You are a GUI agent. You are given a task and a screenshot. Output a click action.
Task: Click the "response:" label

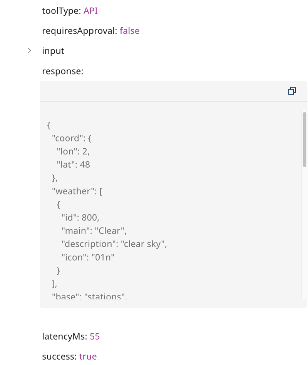pyautogui.click(x=63, y=71)
